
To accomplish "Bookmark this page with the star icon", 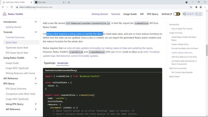I will click(191, 7).
